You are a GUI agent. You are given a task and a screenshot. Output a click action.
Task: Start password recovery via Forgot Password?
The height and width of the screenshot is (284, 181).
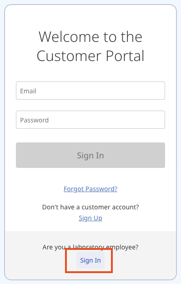(90, 189)
